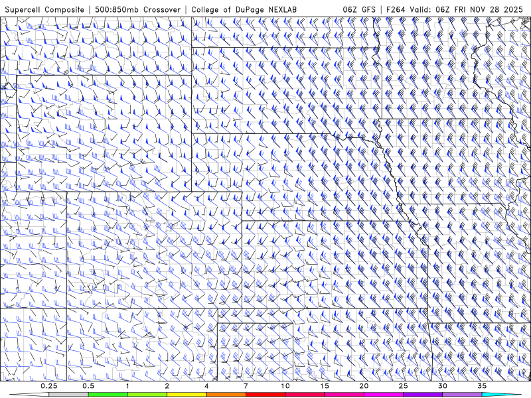Click the gray 0.25–0.5 color bar segment
Screen dimensions: 531x398
point(68,395)
